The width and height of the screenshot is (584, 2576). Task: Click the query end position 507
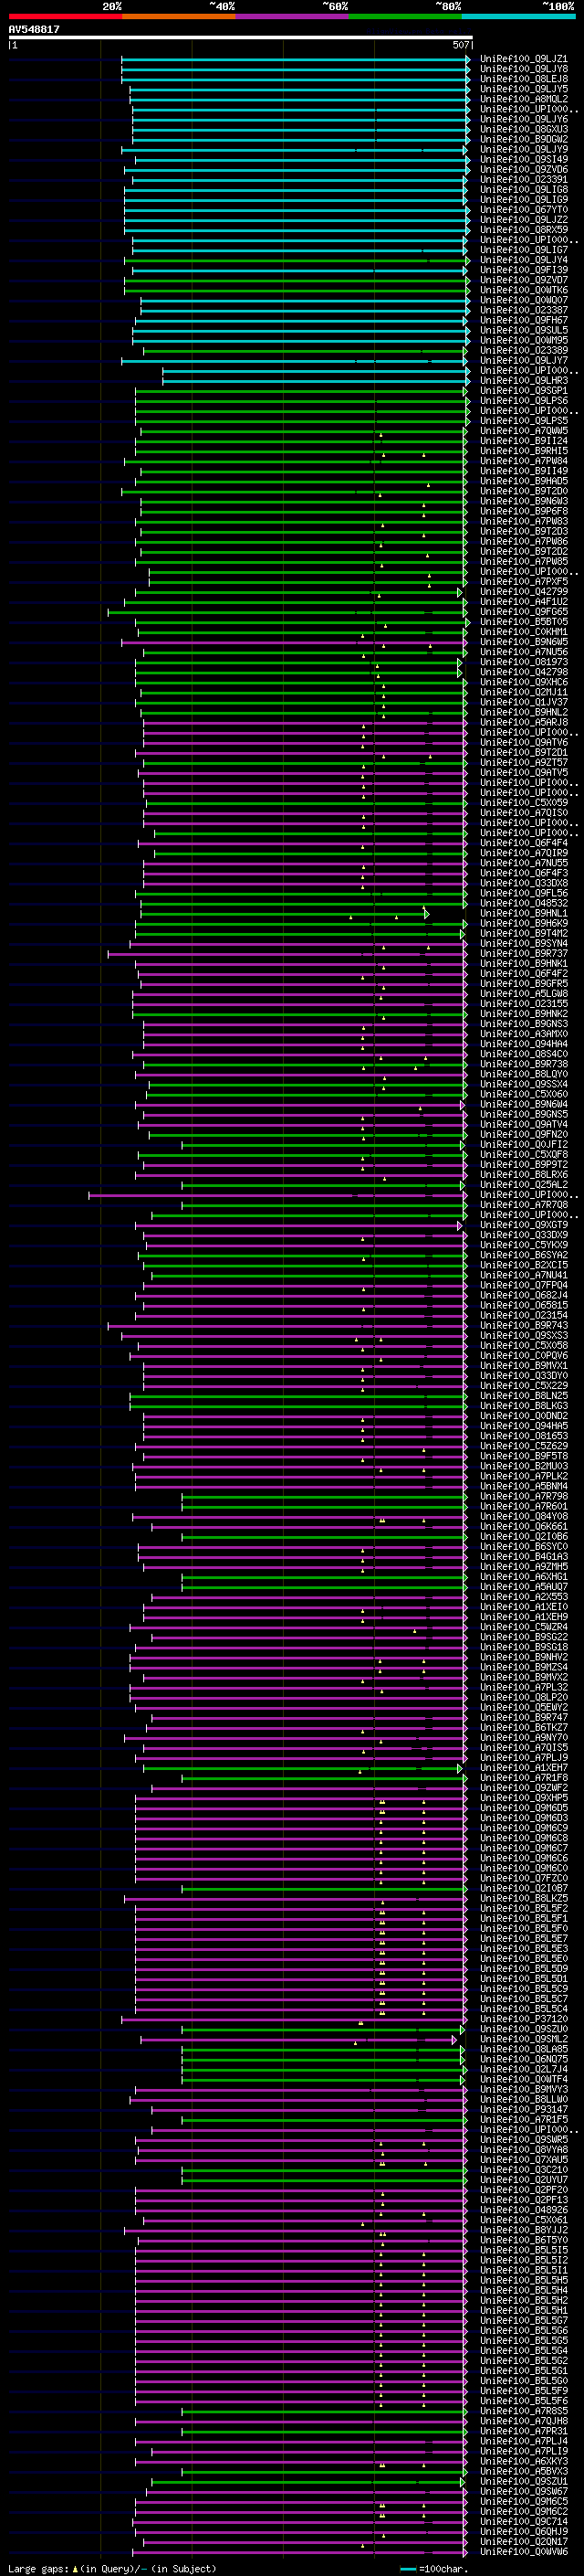click(x=461, y=45)
